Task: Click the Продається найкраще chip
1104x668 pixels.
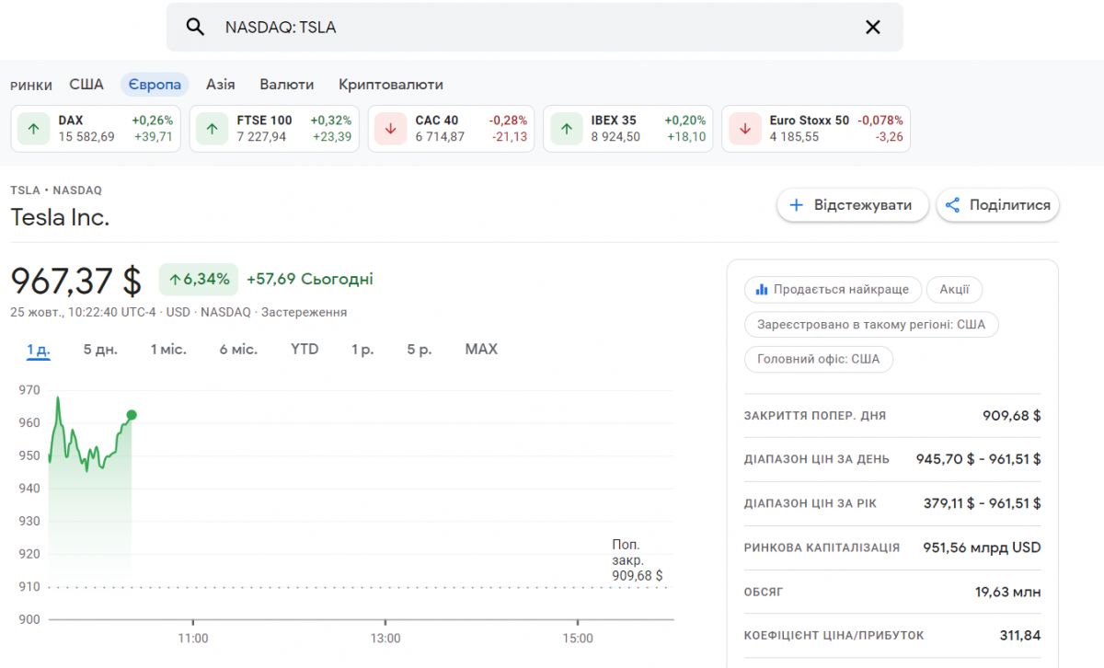Action: click(x=833, y=290)
